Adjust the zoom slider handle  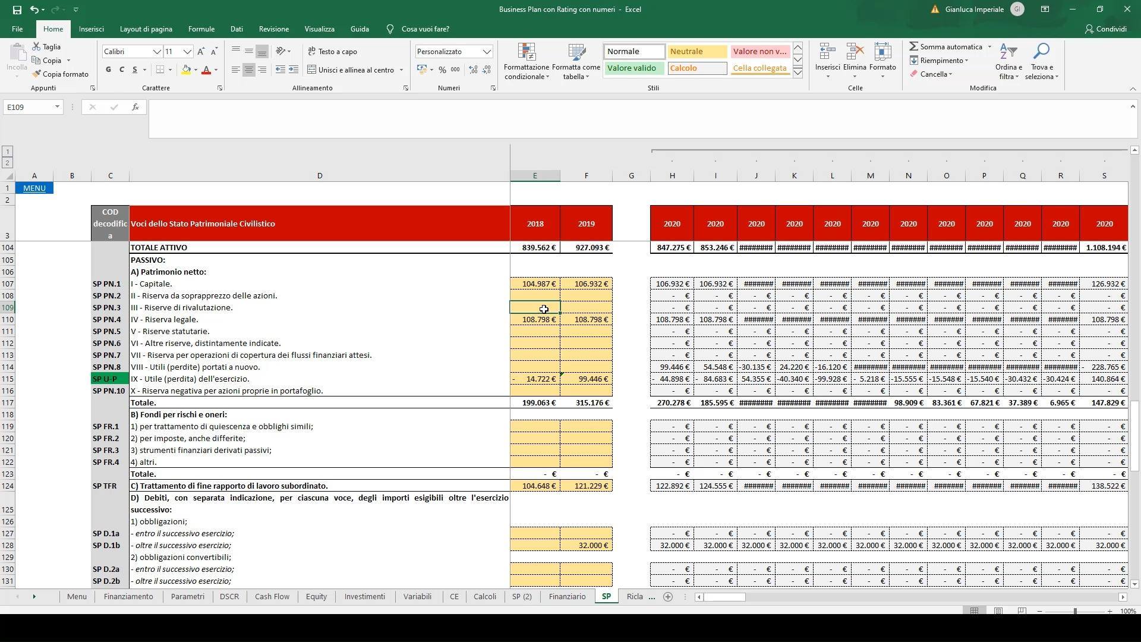tap(1075, 611)
